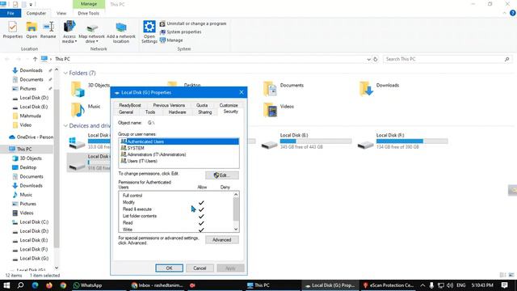
Task: Click Uninstall or change a program
Action: point(193,23)
